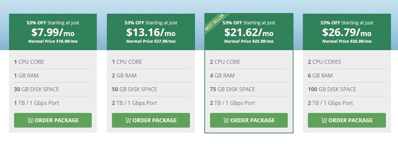Viewport: 398px width, 144px height.
Task: Select the 4 GB RAM feature row
Action: 249,76
